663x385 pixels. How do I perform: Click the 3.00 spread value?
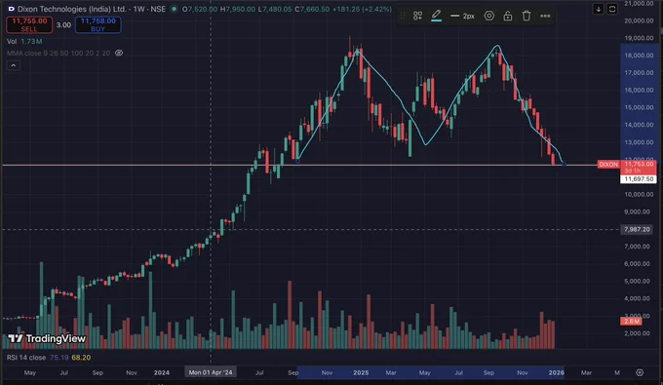[63, 25]
